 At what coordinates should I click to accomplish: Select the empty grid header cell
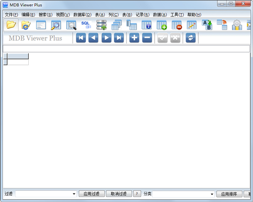[18, 56]
